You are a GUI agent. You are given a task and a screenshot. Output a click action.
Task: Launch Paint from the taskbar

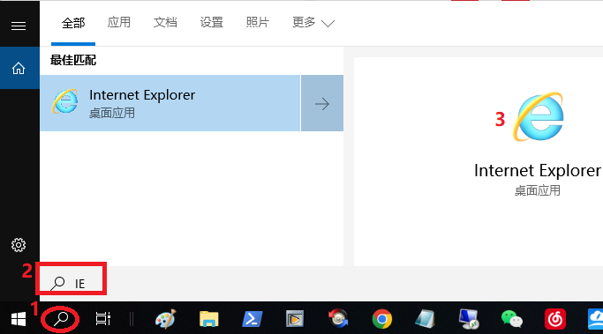(x=165, y=319)
